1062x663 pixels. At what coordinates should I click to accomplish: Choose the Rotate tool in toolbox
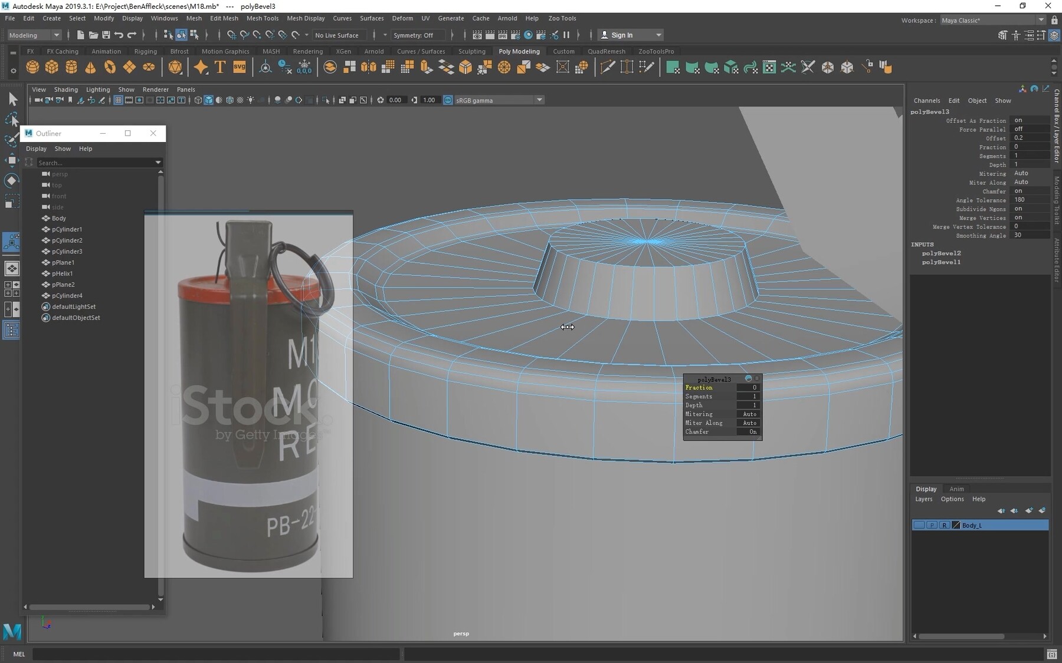(x=12, y=180)
